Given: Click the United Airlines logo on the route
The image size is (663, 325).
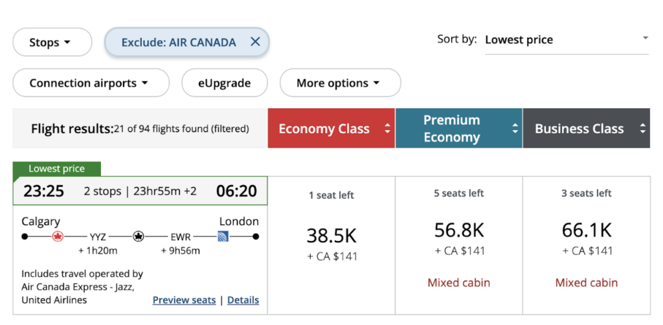Looking at the screenshot, I should click(x=223, y=236).
